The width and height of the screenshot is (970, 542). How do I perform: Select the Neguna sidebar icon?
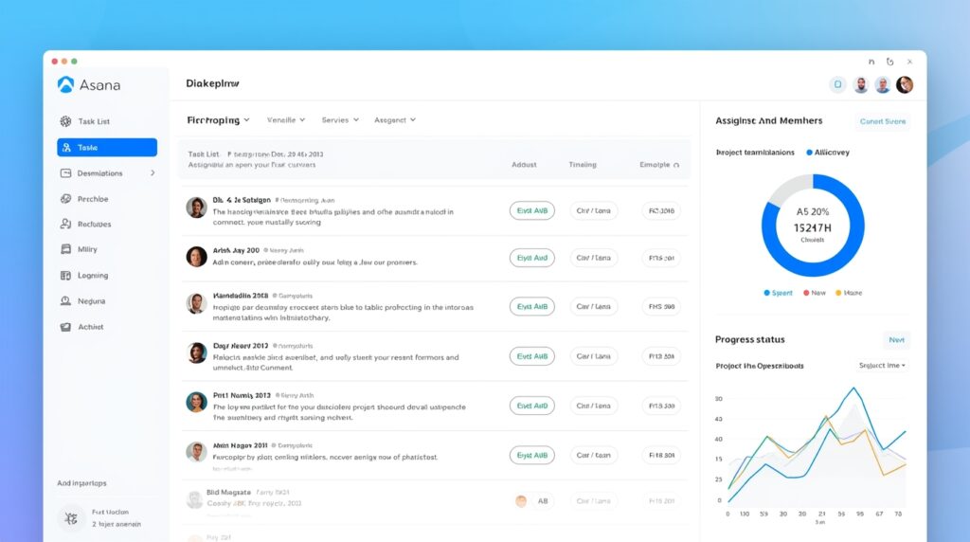tap(65, 301)
